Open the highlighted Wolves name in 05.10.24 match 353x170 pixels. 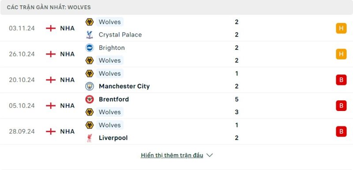click(x=109, y=112)
